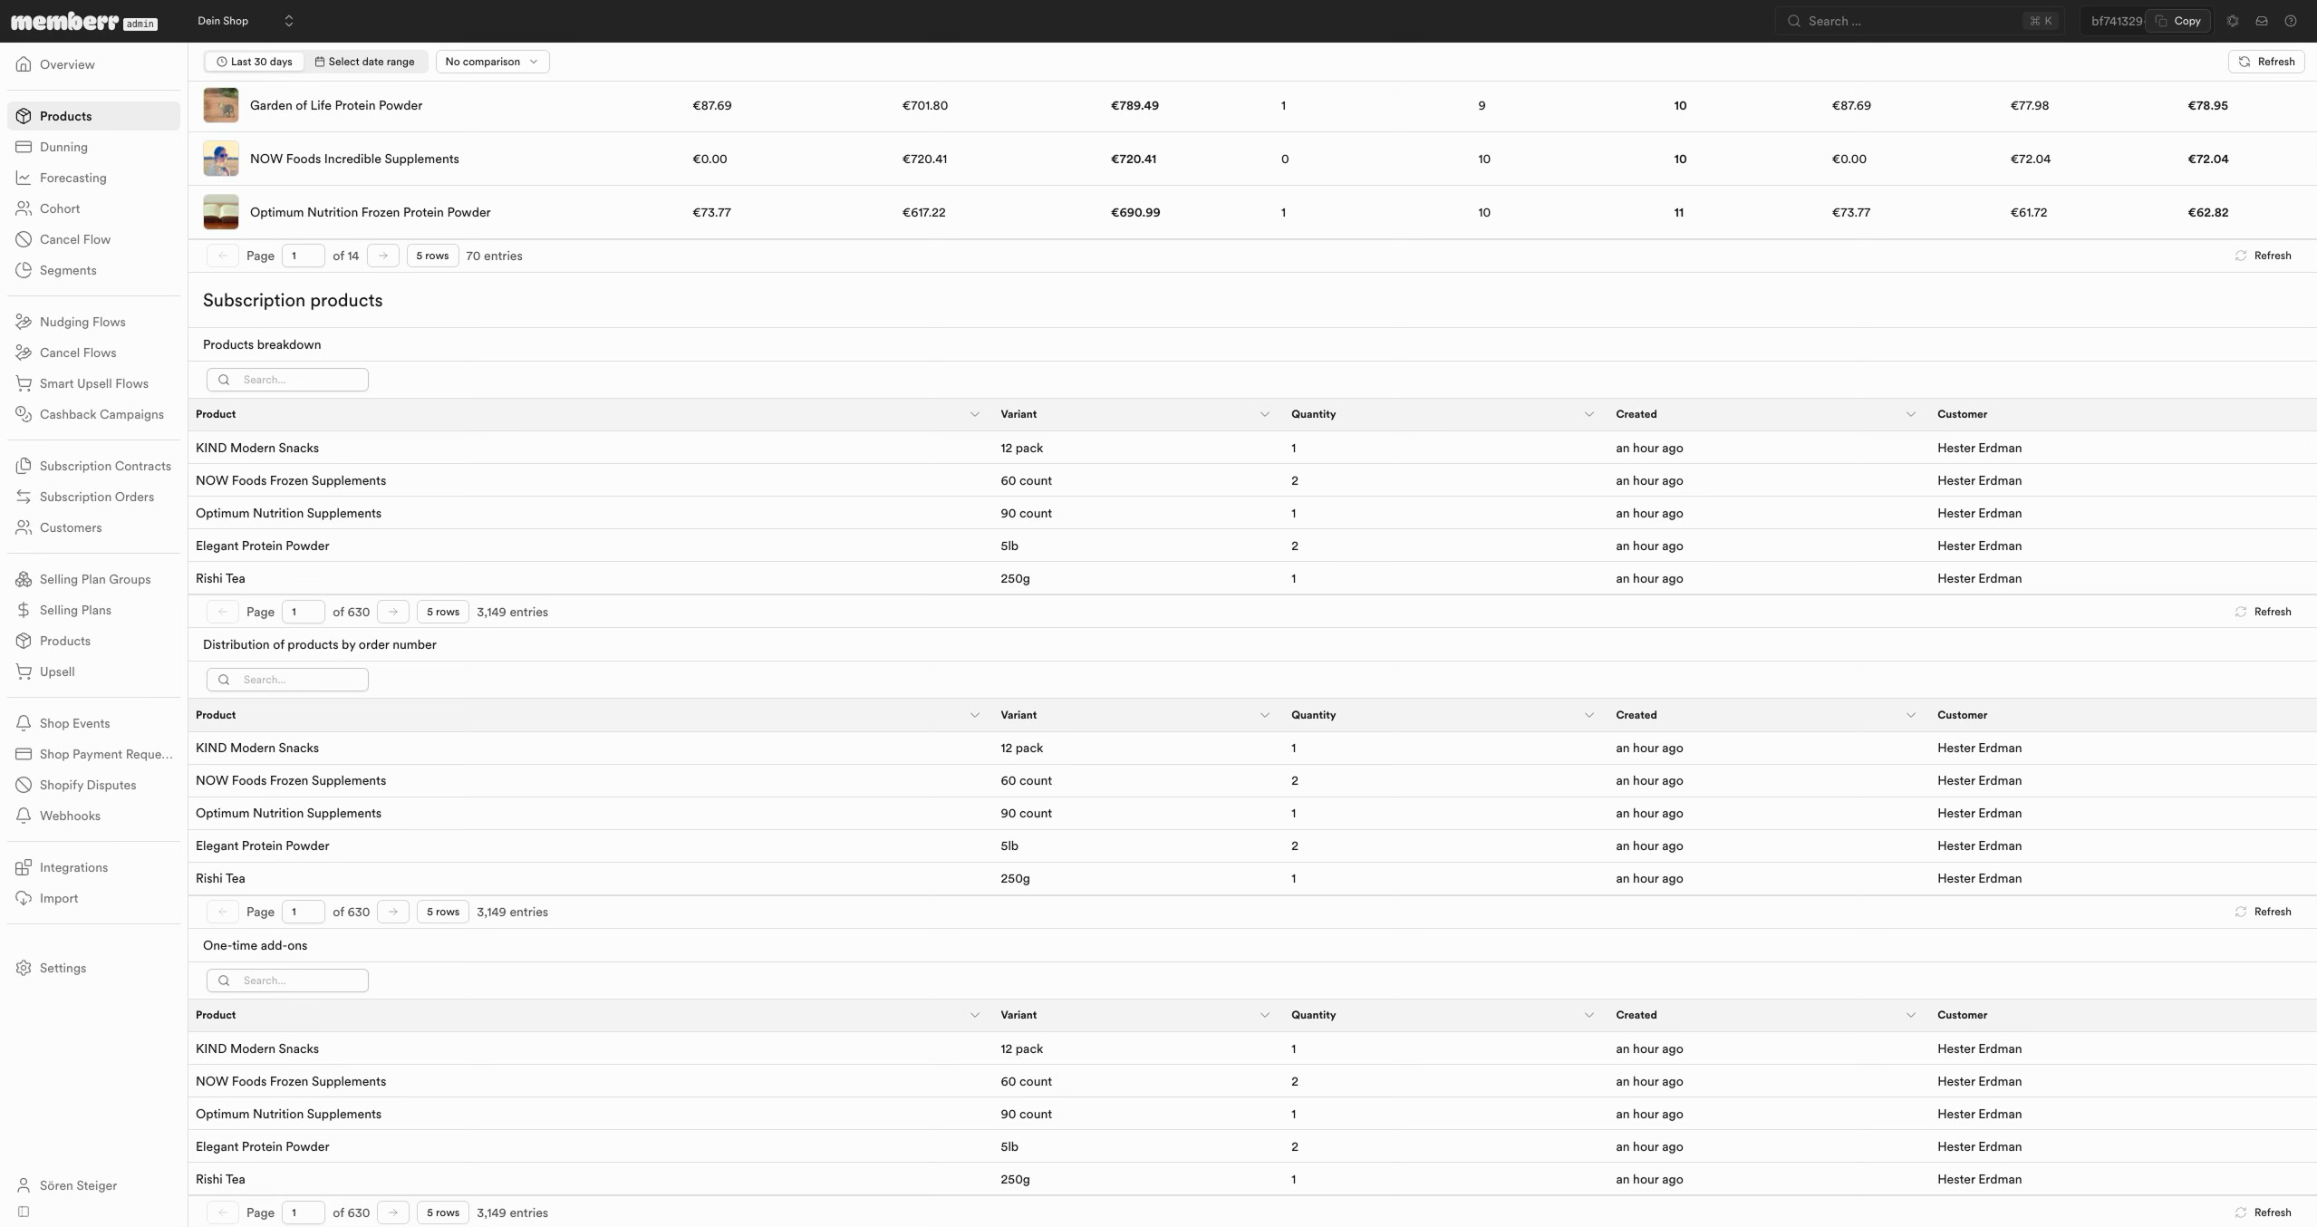Click the member admin logo

(x=84, y=22)
